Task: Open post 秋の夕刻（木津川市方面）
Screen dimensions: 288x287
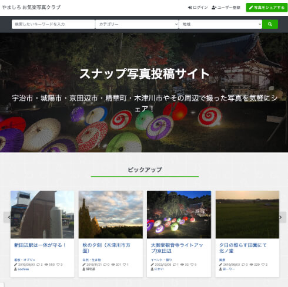Action: tap(106, 248)
